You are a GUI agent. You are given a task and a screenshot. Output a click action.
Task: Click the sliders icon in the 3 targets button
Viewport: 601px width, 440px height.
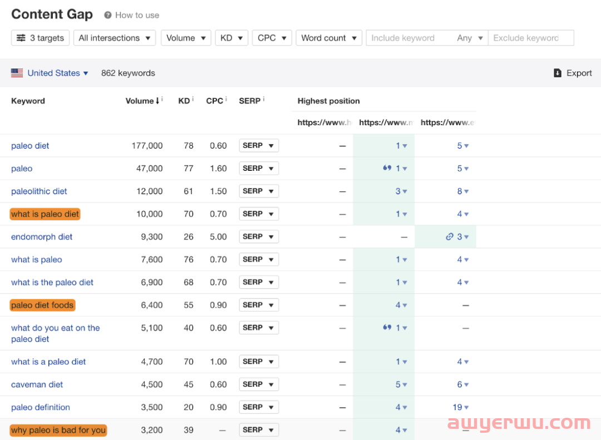(21, 38)
